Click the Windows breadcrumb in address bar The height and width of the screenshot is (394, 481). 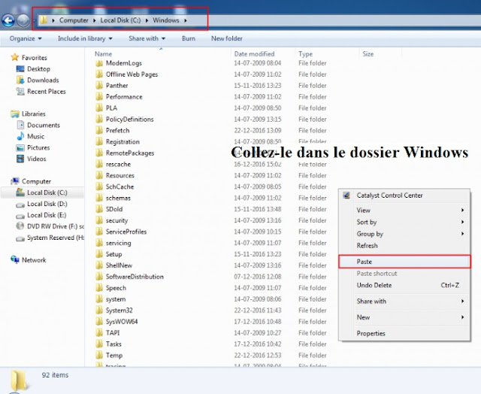(x=165, y=20)
